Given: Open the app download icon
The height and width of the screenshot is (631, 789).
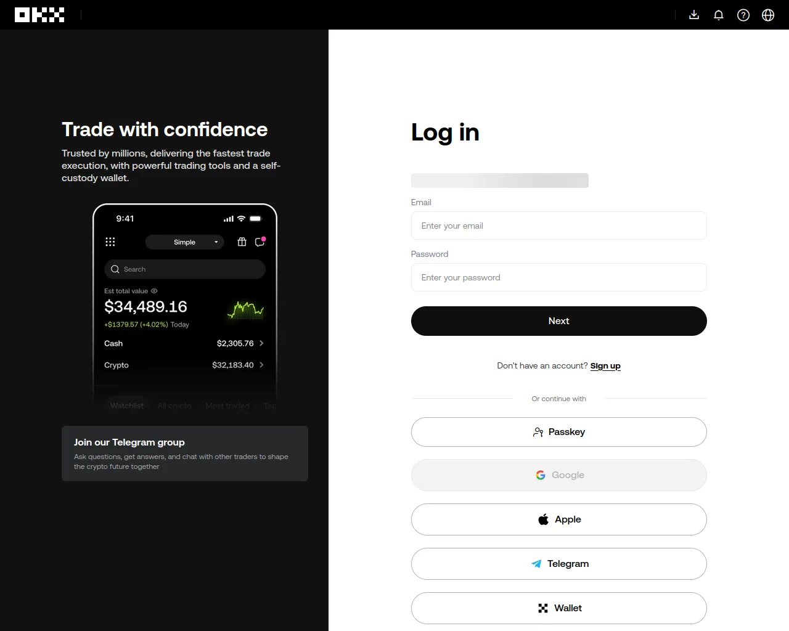Looking at the screenshot, I should pyautogui.click(x=694, y=15).
